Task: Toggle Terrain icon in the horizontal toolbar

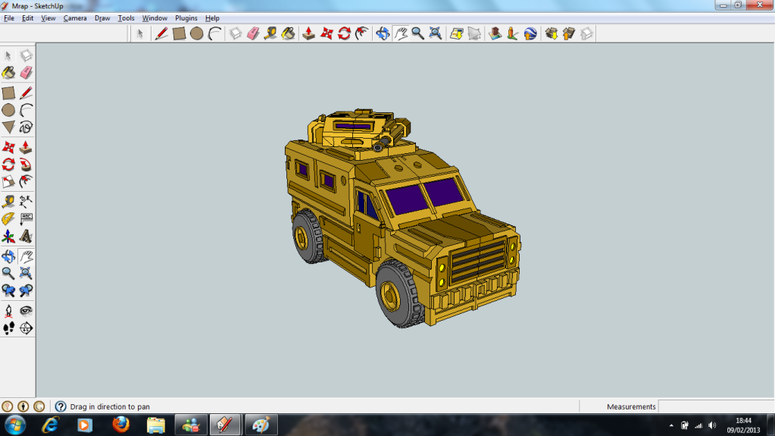Action: click(474, 33)
